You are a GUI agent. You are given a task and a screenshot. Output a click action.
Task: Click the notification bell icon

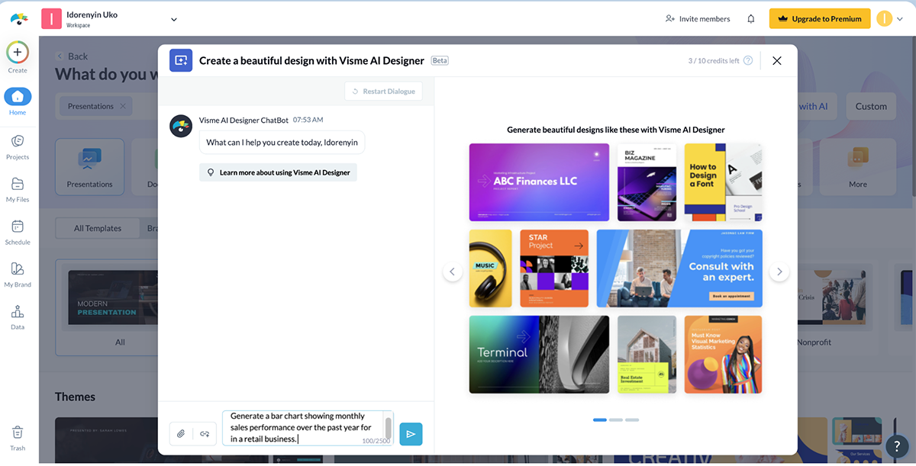tap(750, 18)
